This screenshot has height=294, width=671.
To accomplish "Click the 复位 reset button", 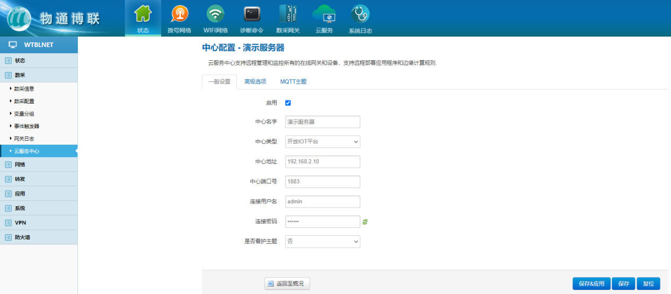I will coord(648,284).
